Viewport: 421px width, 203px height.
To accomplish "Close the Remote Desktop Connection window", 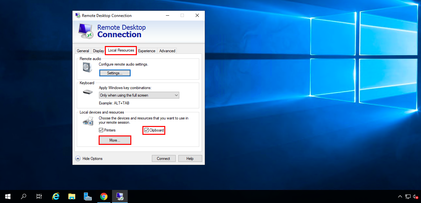I will [197, 15].
